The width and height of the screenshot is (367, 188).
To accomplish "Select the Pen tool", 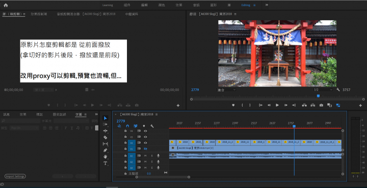I will 106,150.
